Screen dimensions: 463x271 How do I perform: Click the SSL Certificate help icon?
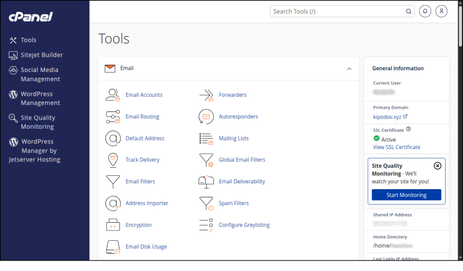(409, 129)
